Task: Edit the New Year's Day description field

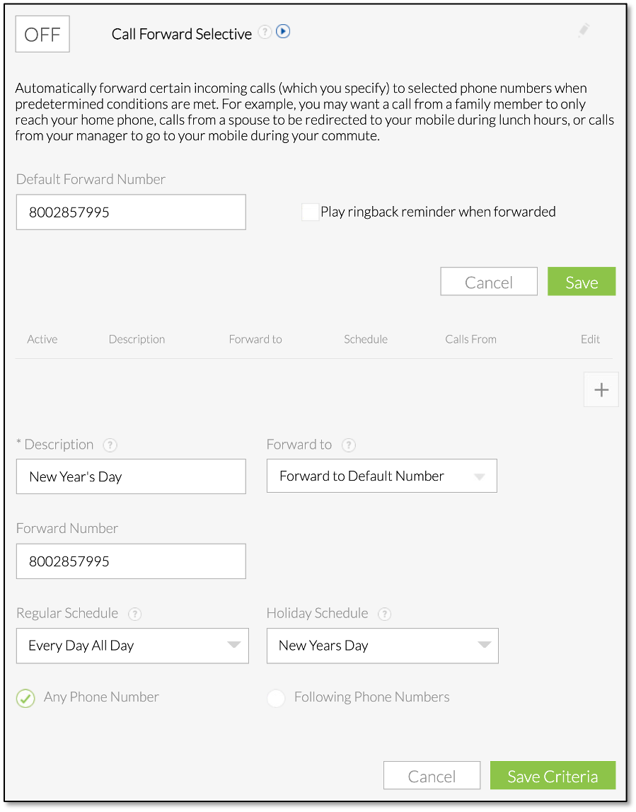Action: tap(131, 476)
